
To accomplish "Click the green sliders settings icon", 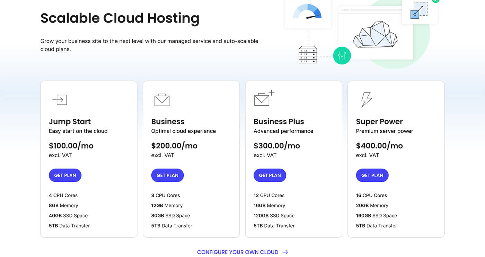I will 342,55.
